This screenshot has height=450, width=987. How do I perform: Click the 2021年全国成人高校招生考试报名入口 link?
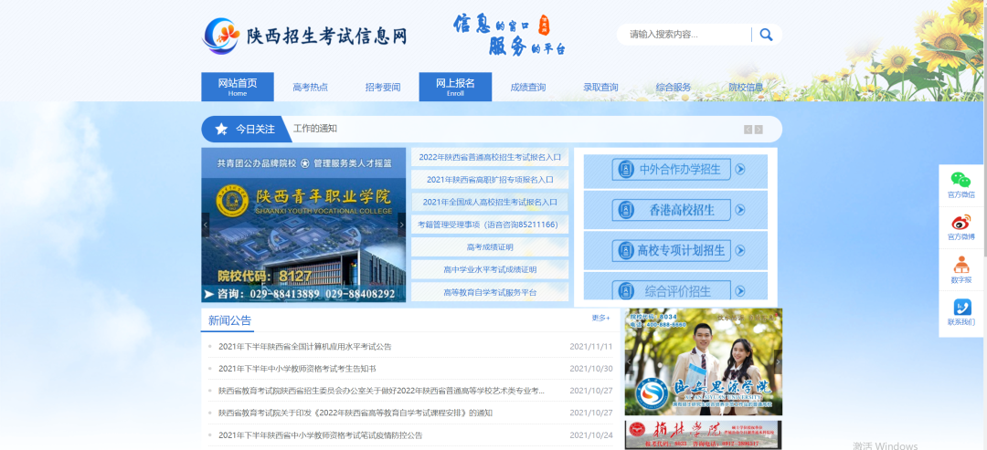click(490, 202)
